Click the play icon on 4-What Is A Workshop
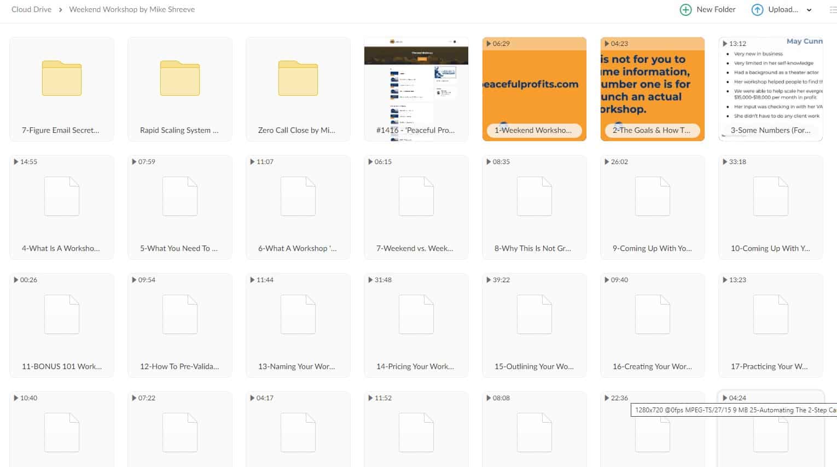The height and width of the screenshot is (467, 837). [x=16, y=161]
